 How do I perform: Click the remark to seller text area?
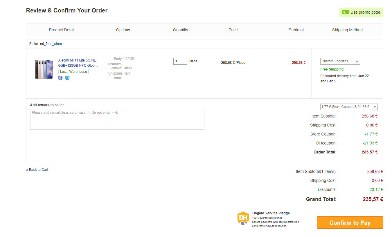[117, 119]
